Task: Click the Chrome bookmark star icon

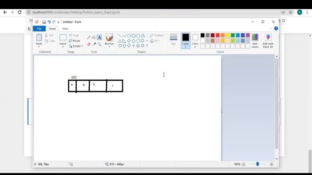Action: 291,12
